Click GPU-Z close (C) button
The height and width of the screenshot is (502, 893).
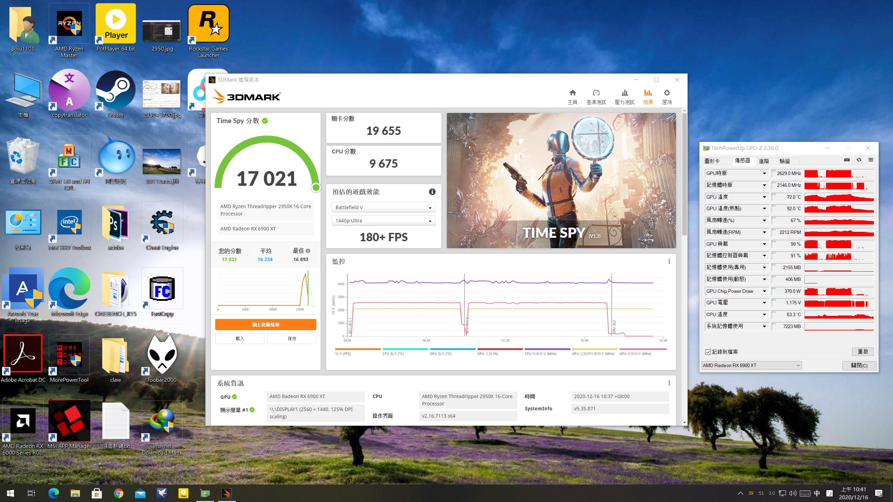click(859, 365)
